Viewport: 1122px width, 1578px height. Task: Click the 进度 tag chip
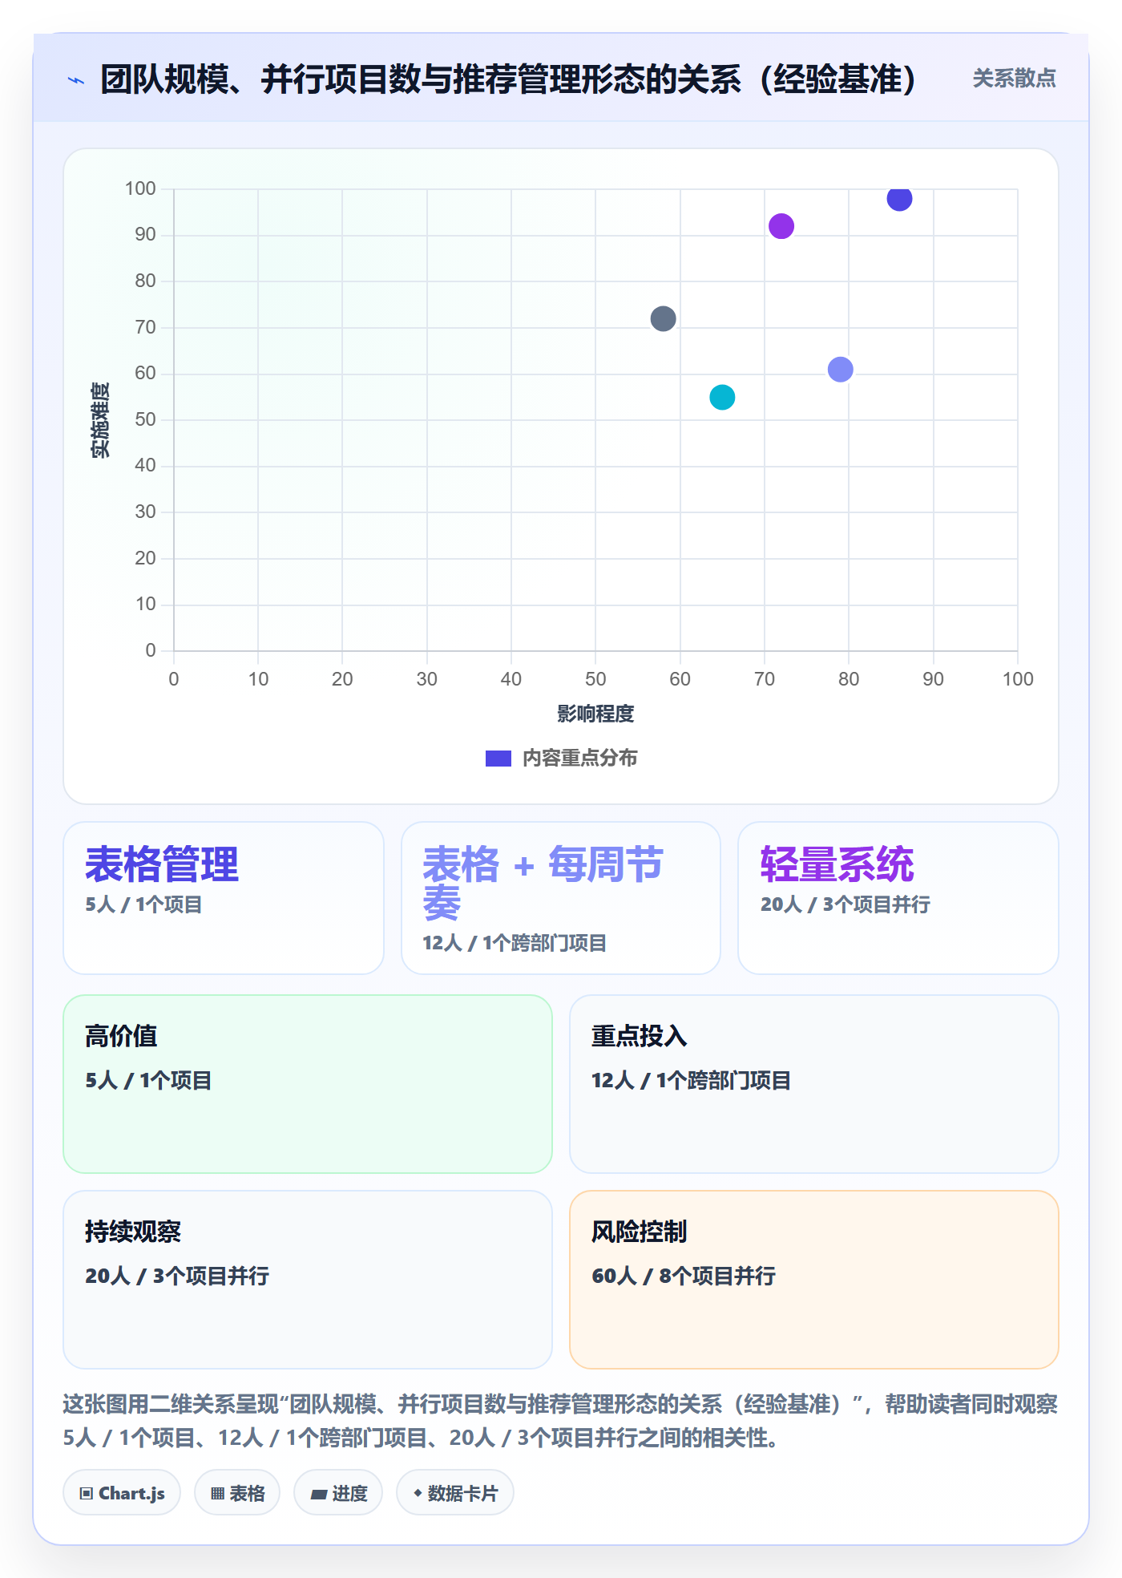[338, 1493]
